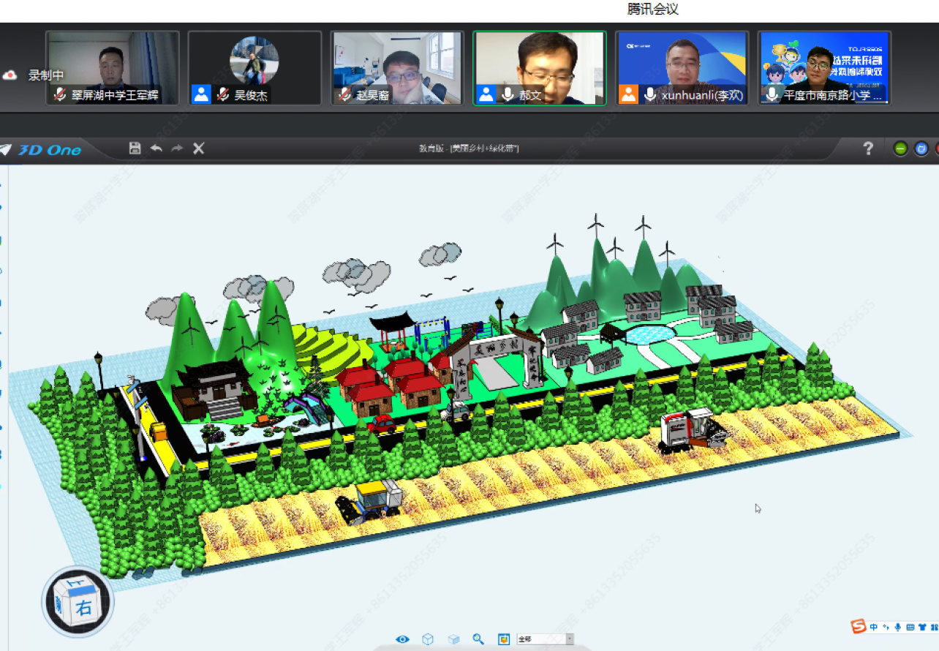This screenshot has height=651, width=939.
Task: Click blue person icon on 郝文 tile
Action: [486, 94]
